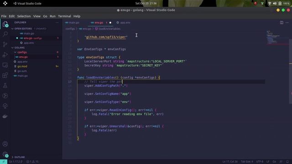Click Tab Size: 4 in status bar
The height and width of the screenshot is (164, 292).
(247, 162)
